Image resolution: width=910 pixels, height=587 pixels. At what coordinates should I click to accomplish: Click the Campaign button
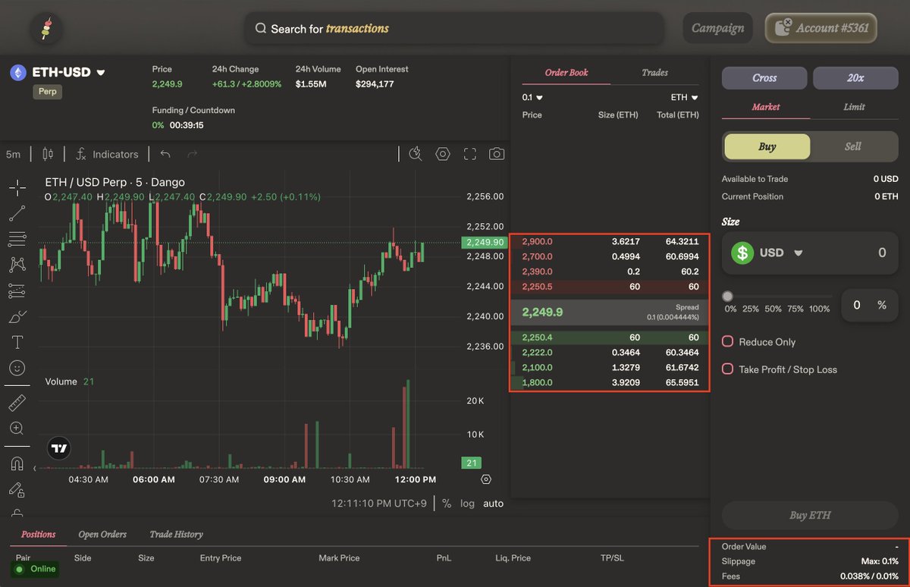tap(718, 29)
